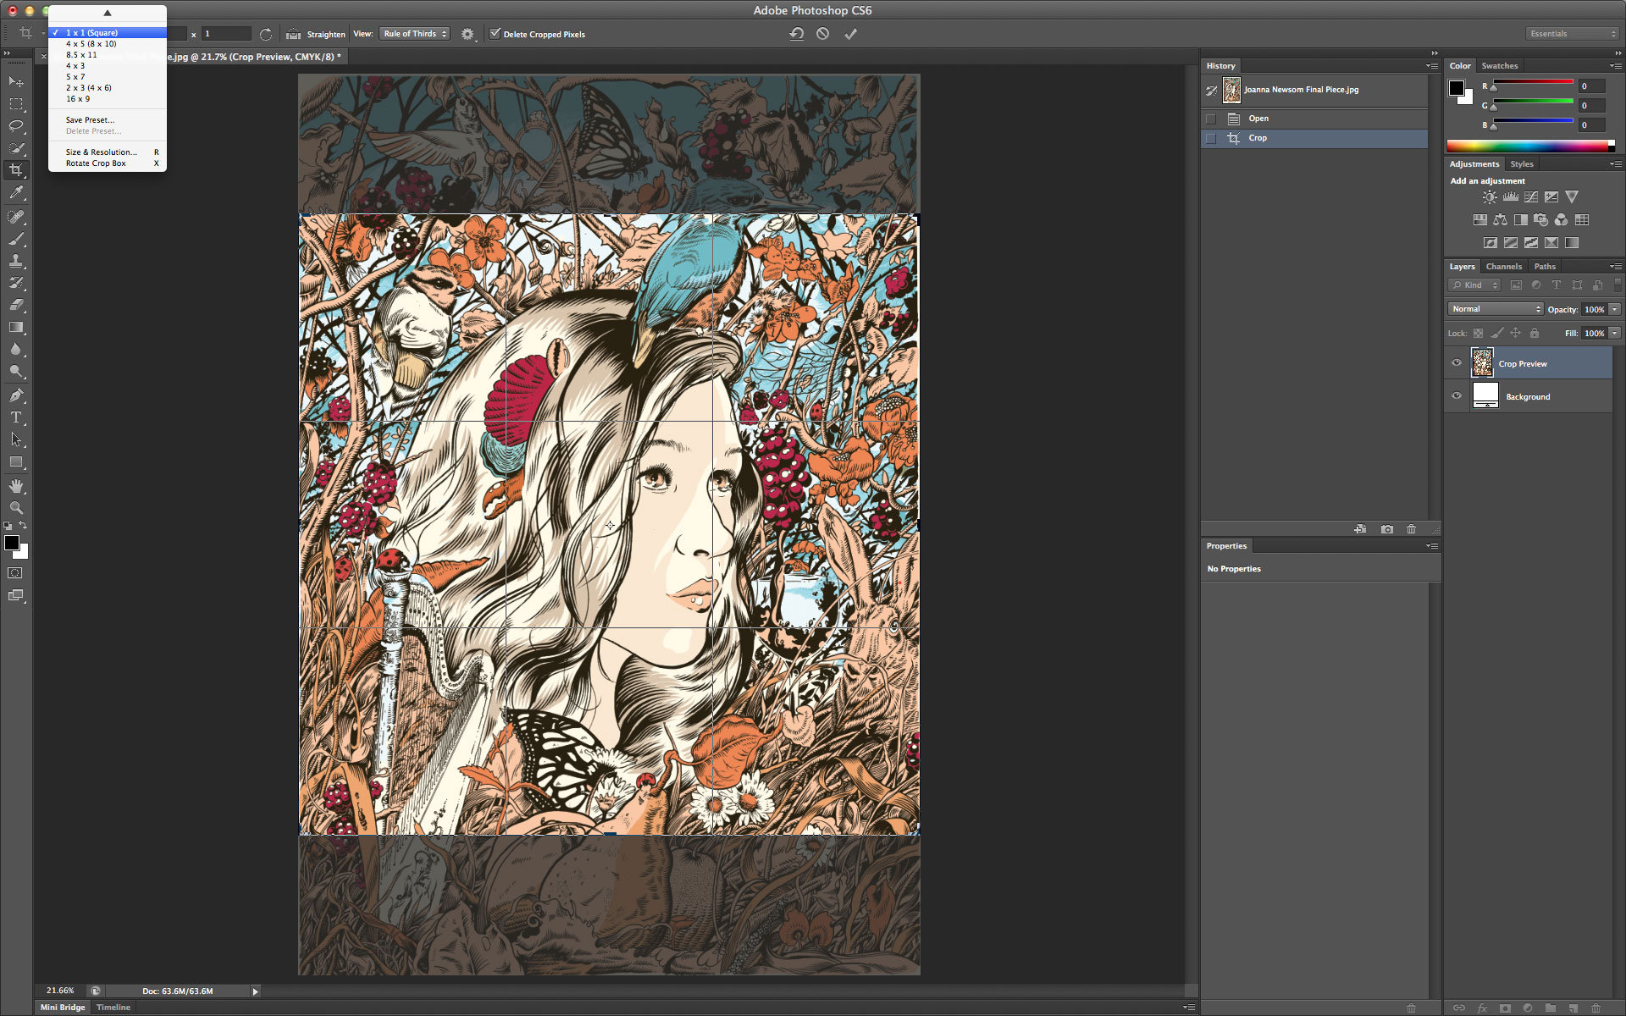Screen dimensions: 1626x1016
Task: Open the Fill slider dropdown arrow
Action: [x=1615, y=333]
